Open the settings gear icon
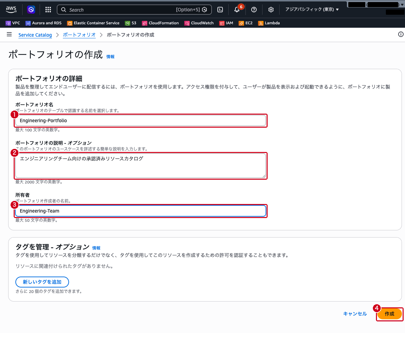Viewport: 405px width, 345px height. tap(271, 10)
